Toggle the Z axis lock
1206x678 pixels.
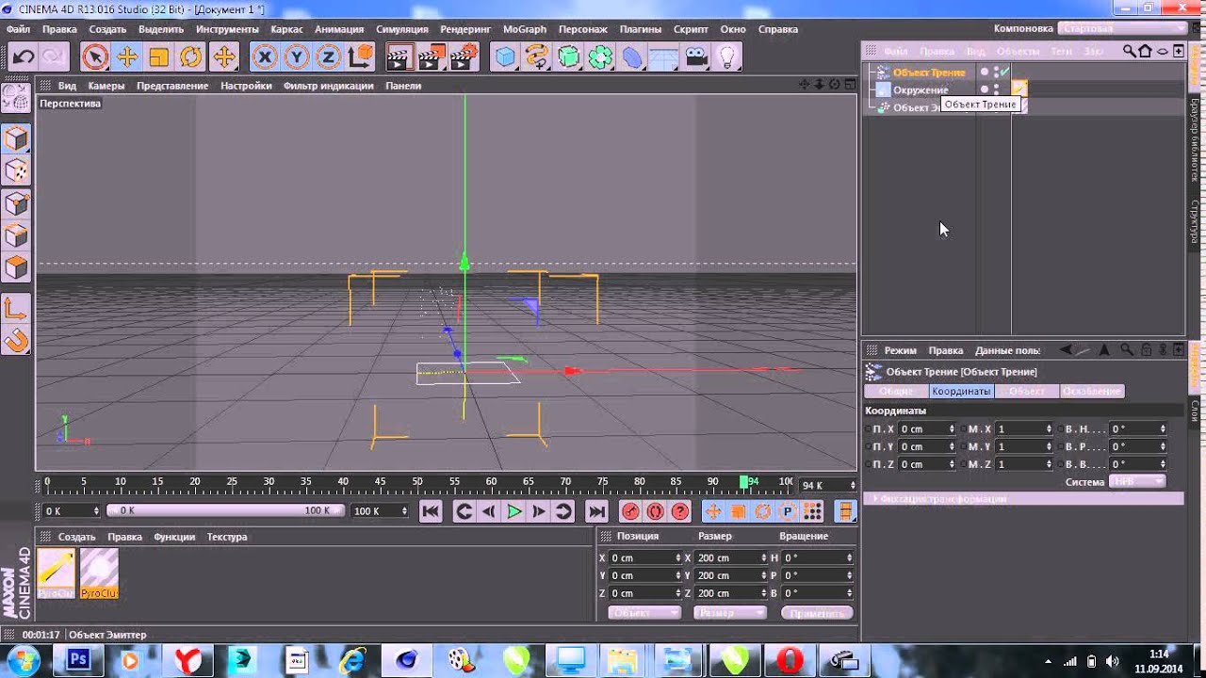(328, 57)
